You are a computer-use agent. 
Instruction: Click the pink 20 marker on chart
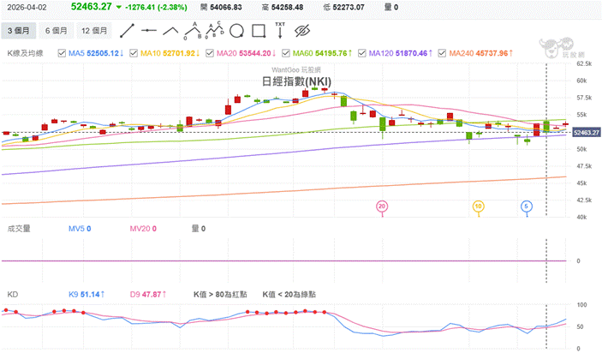coord(382,206)
